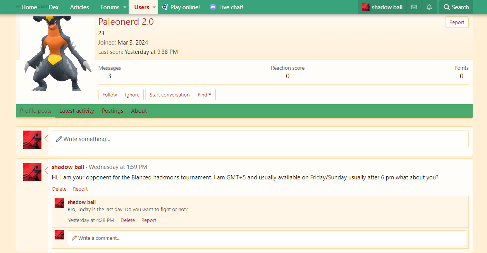Follow user Paleonerd 2.0
Screen dimensions: 487x253
pos(110,95)
